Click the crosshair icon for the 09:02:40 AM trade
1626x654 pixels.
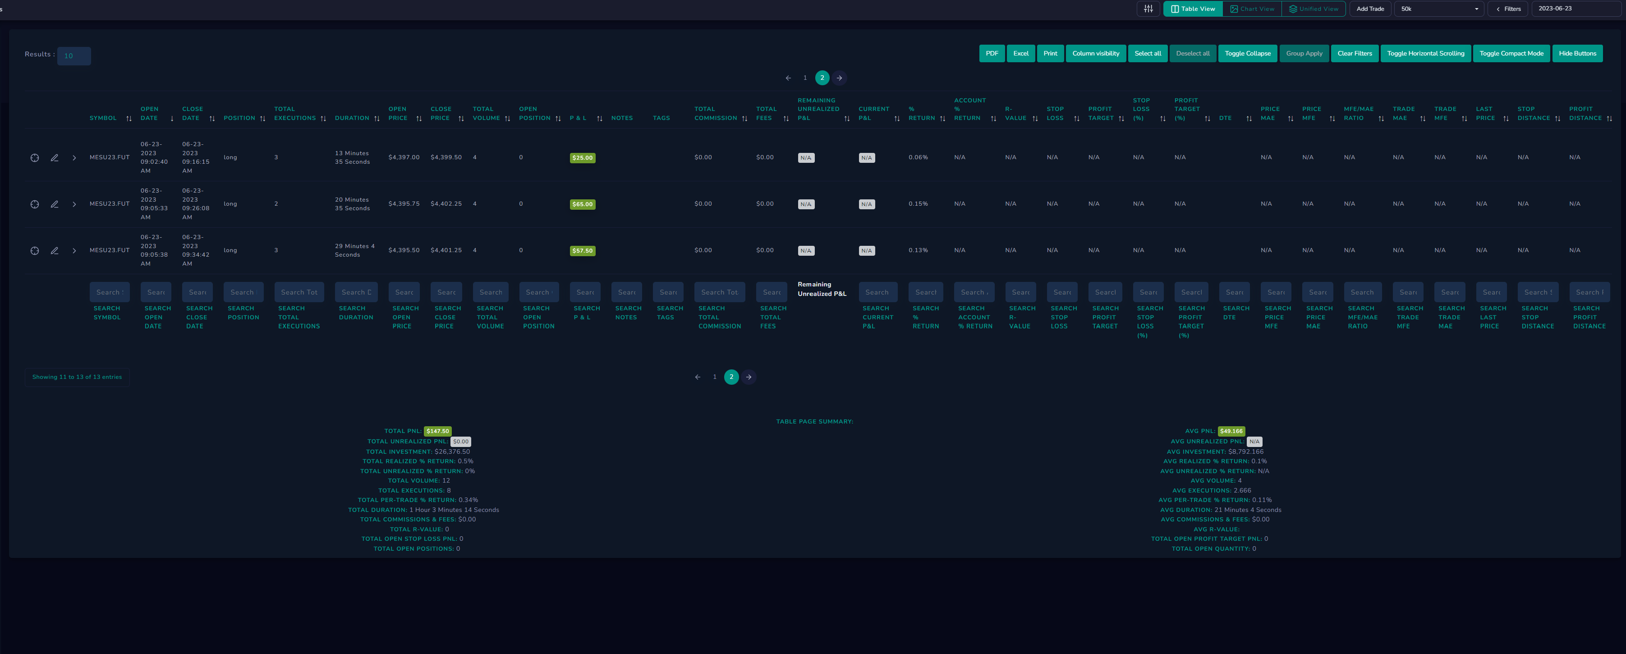point(35,158)
